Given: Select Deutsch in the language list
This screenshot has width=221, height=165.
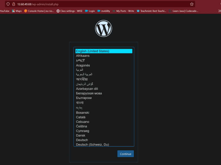Looking at the screenshot, I should click(104, 140).
